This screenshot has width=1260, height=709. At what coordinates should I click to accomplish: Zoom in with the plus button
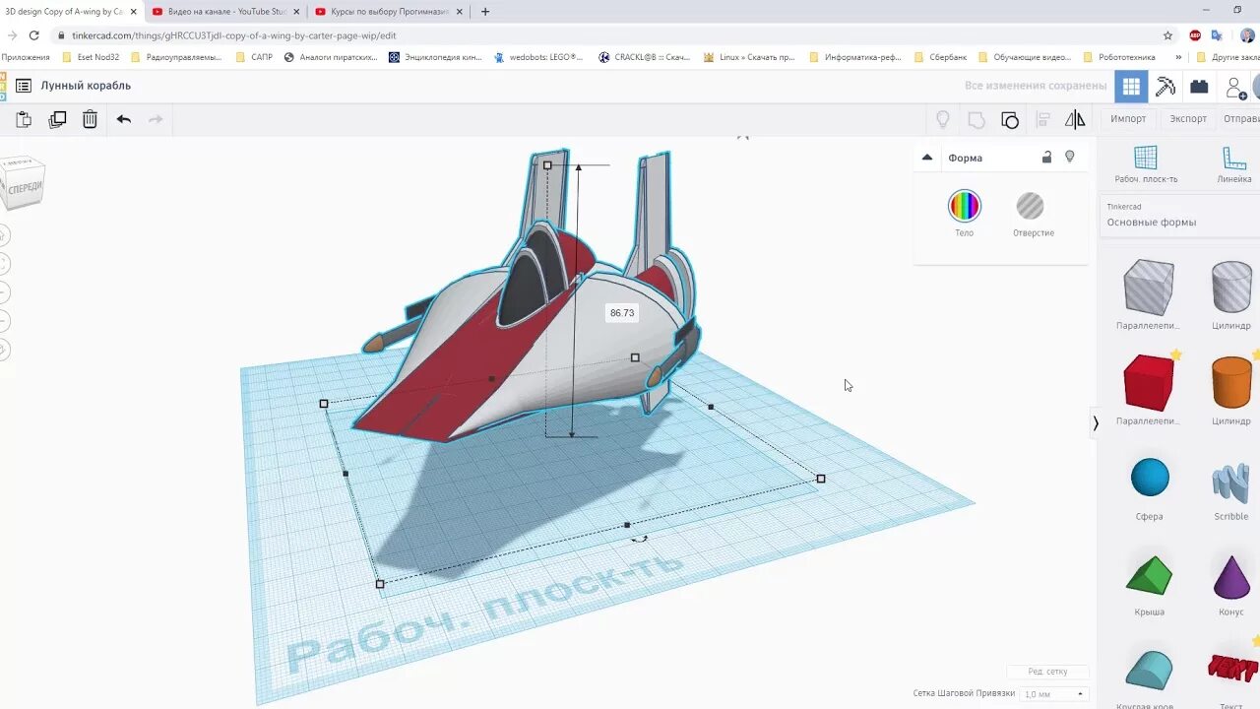tap(3, 292)
